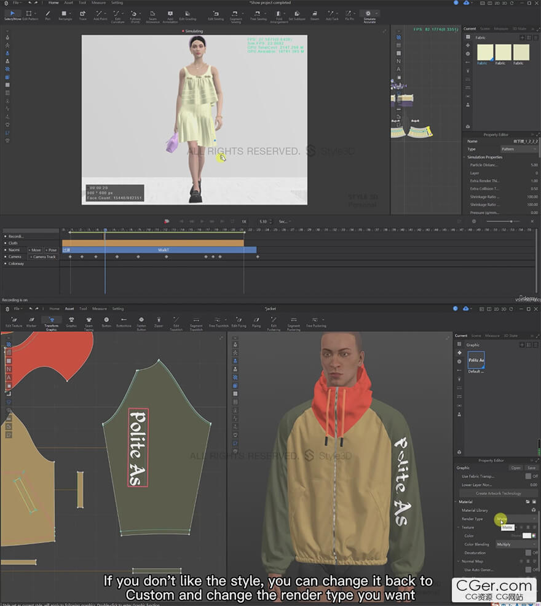Click the Trace tool icon
The width and height of the screenshot is (541, 606).
(x=82, y=15)
